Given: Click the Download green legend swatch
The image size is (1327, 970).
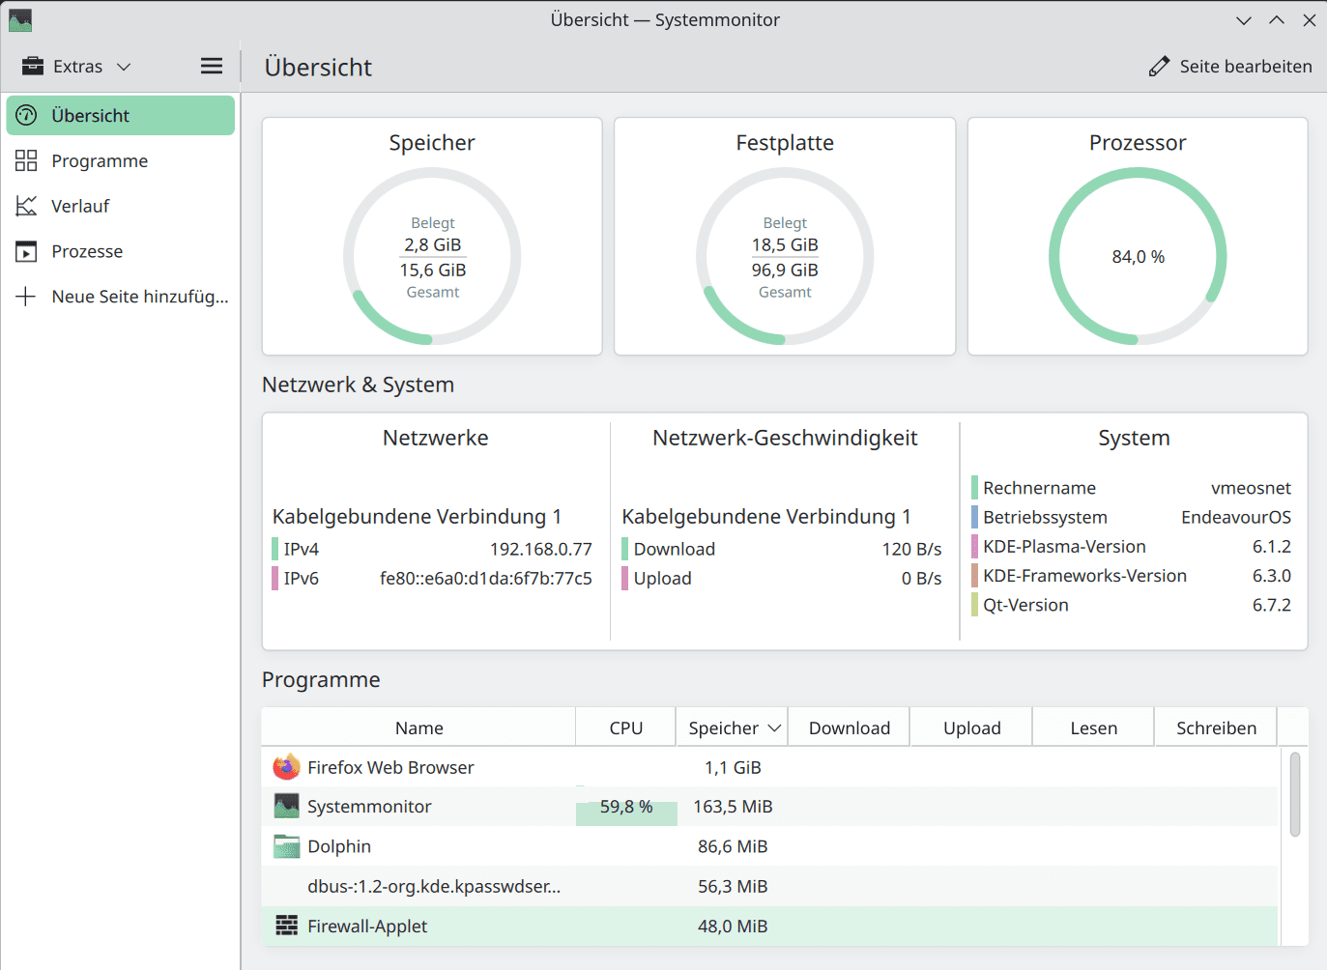Looking at the screenshot, I should (x=624, y=549).
